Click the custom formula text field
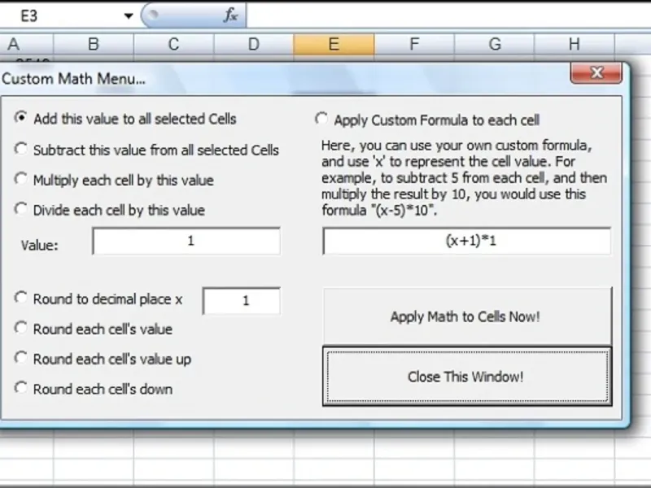This screenshot has width=651, height=488. point(466,242)
